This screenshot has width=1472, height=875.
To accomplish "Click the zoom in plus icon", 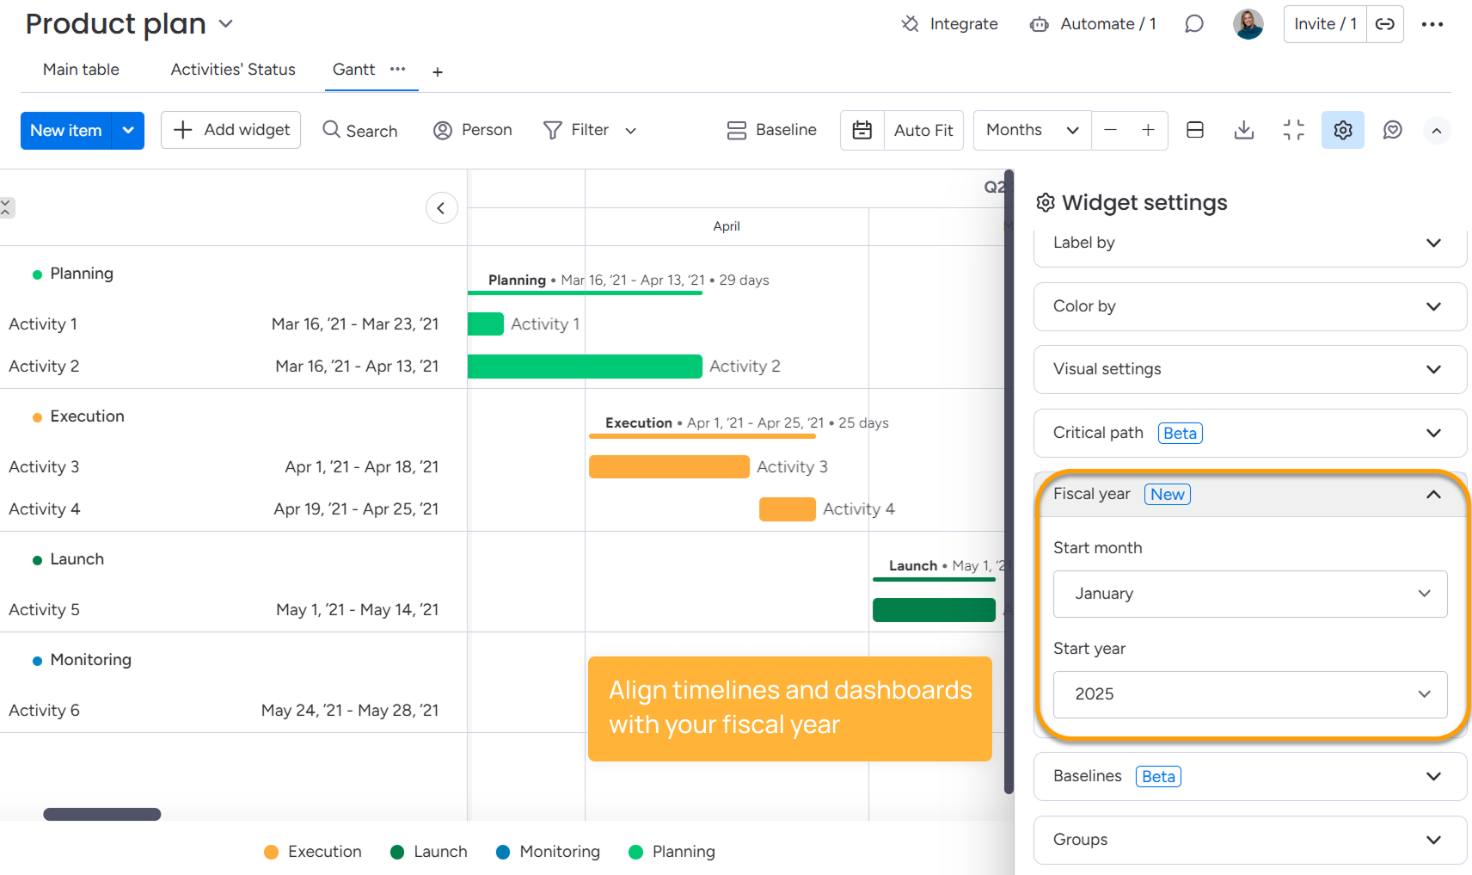I will point(1148,130).
